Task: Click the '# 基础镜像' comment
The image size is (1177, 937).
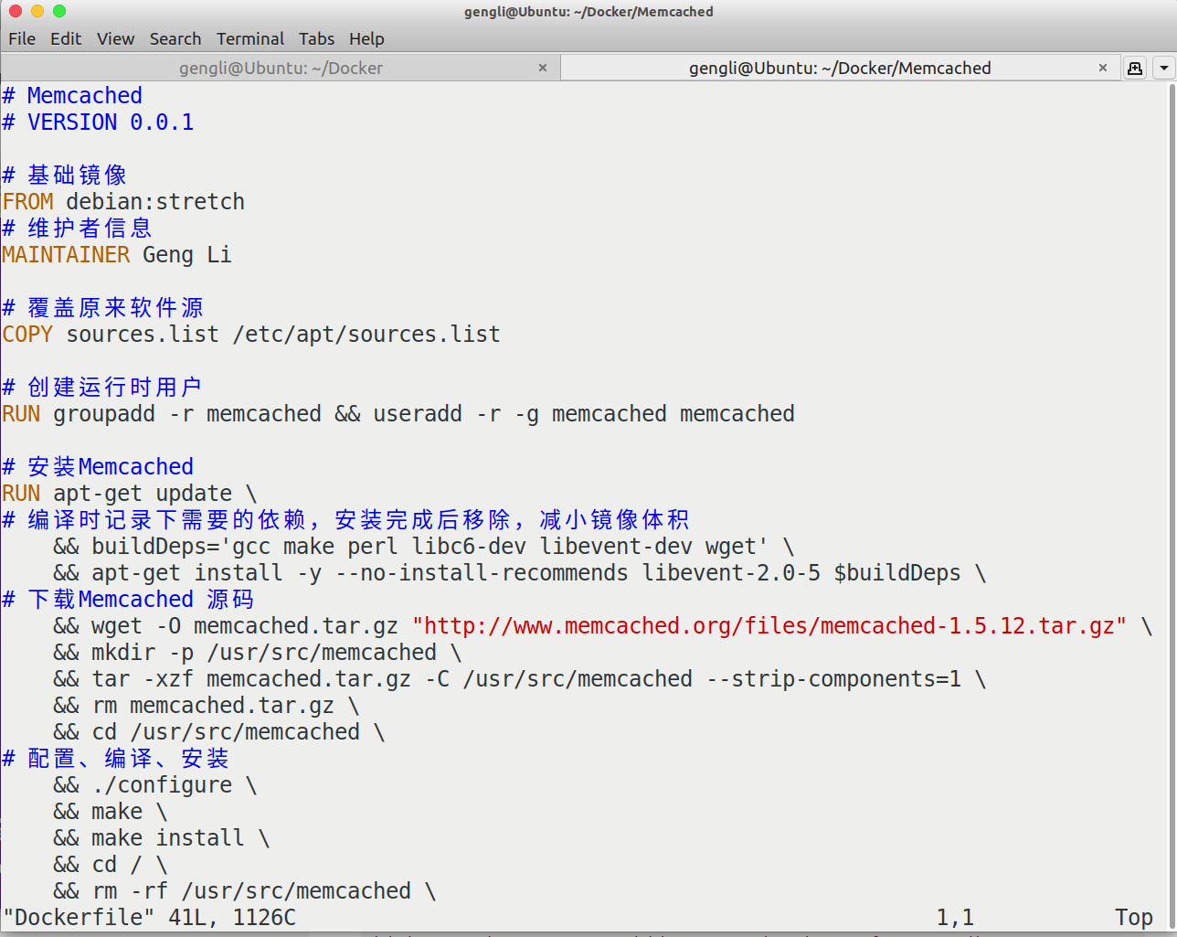Action: coord(65,176)
